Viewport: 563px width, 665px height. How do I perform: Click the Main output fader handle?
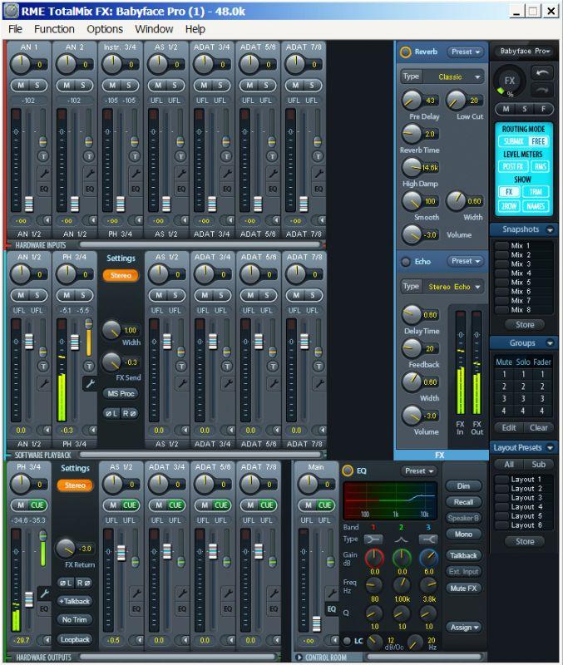click(316, 624)
